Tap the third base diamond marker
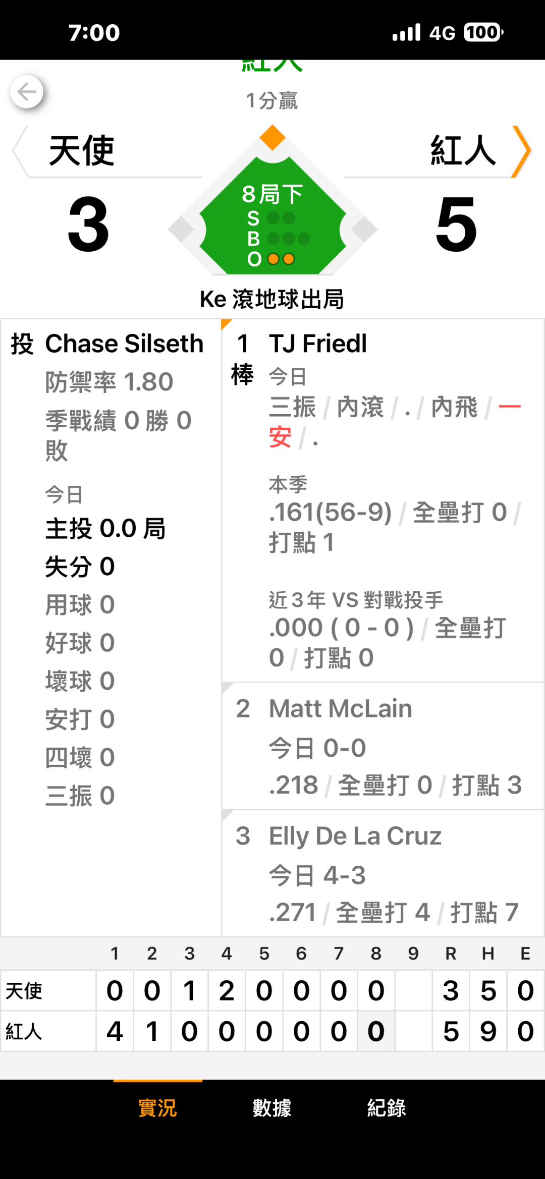545x1179 pixels. point(181,230)
